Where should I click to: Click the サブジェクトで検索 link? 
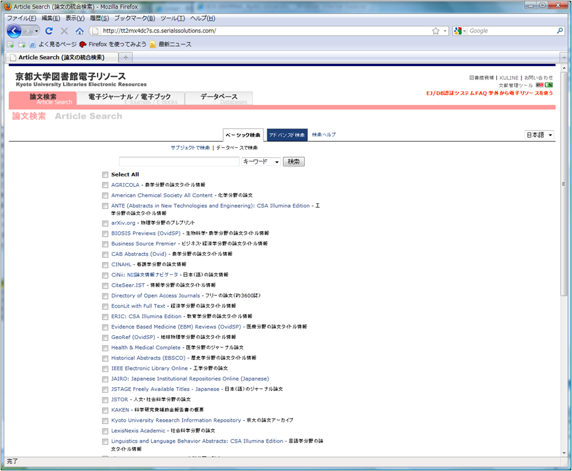click(x=191, y=147)
